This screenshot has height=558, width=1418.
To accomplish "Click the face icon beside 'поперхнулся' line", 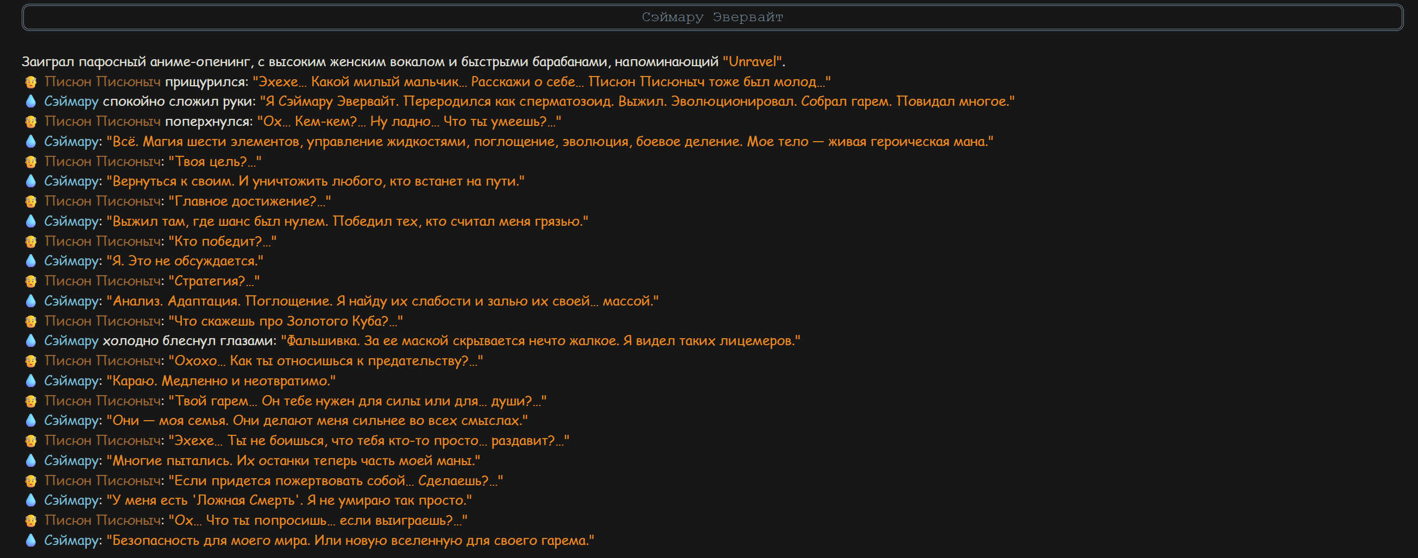I will [x=31, y=122].
